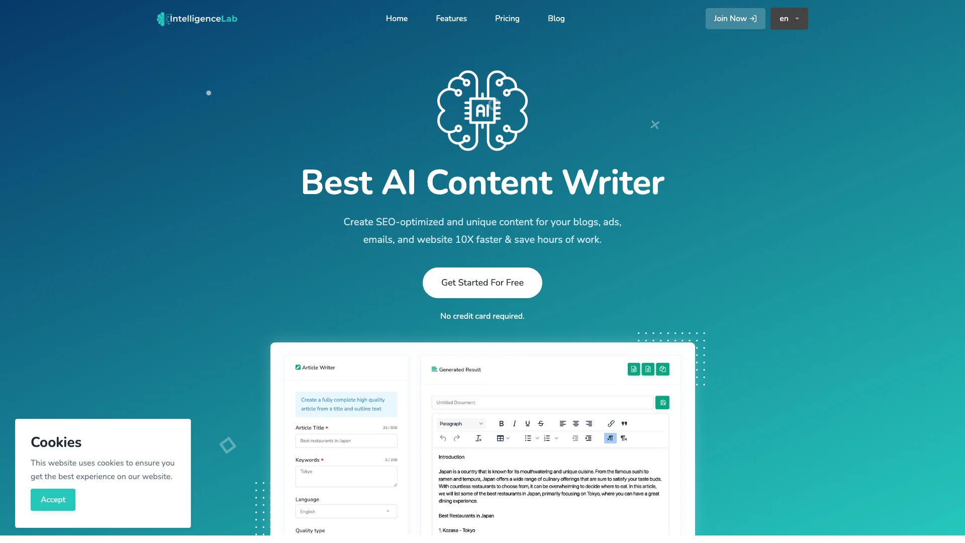Toggle the bullet list formatting option
This screenshot has height=543, width=965.
pos(528,437)
